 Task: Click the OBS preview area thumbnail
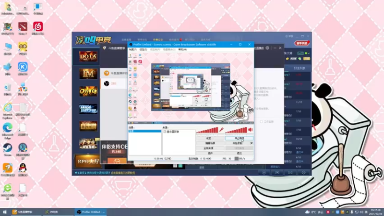pyautogui.click(x=191, y=87)
